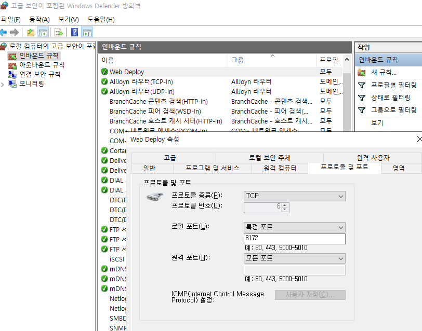Open the 도움말(H) menu
Image resolution: width=422 pixels, height=331 pixels.
pos(101,20)
